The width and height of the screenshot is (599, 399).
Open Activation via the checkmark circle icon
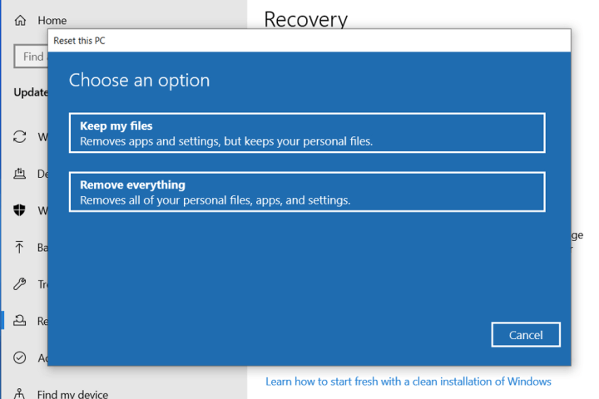point(20,357)
